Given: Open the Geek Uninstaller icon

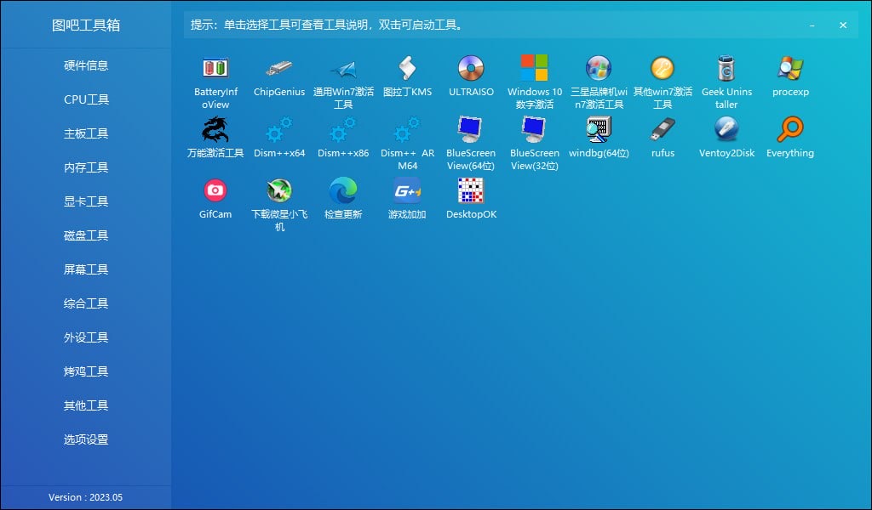Looking at the screenshot, I should pyautogui.click(x=726, y=69).
